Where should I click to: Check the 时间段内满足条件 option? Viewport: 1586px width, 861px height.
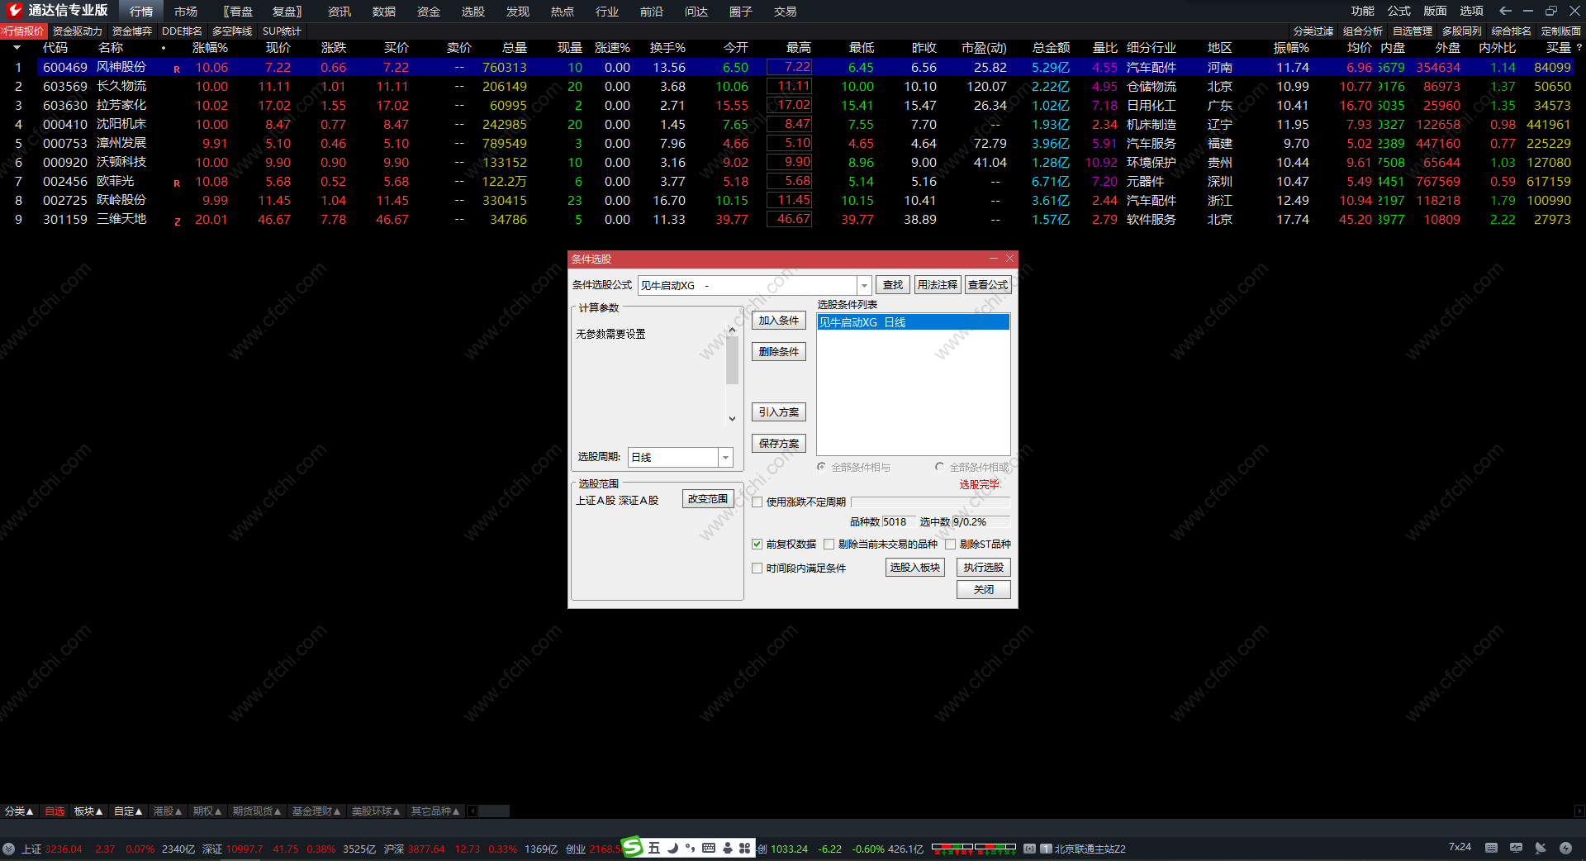click(x=757, y=568)
